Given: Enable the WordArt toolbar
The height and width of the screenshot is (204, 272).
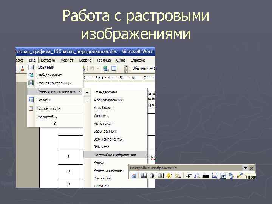Looking at the screenshot, I should [115, 116].
